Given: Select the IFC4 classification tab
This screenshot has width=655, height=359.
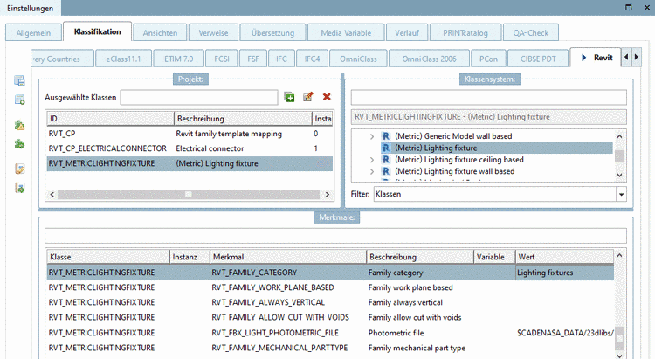Looking at the screenshot, I should pyautogui.click(x=312, y=59).
